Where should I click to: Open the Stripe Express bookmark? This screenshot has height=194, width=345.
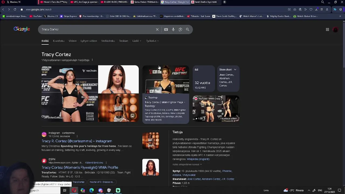coord(68,16)
